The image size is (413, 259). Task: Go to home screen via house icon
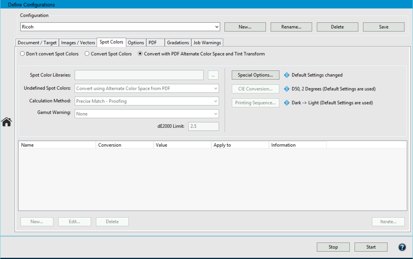(x=7, y=122)
